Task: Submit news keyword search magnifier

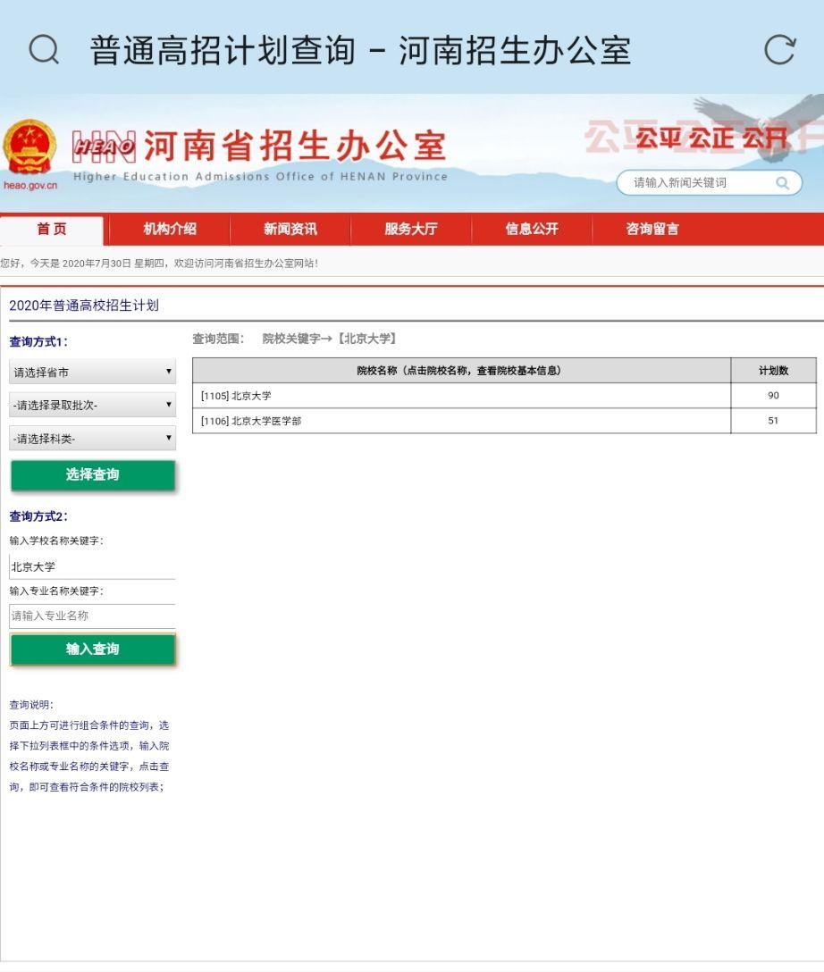Action: (x=783, y=183)
